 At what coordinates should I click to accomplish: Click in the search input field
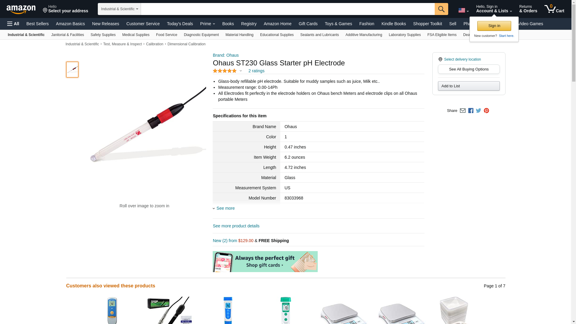pyautogui.click(x=288, y=9)
